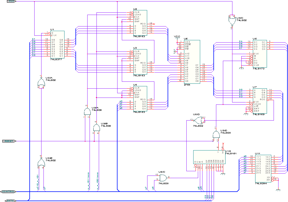Image resolution: width=288 pixels, height=202 pixels.
Task: Select the ground symbol below U6 inputs
Action: click(x=241, y=68)
